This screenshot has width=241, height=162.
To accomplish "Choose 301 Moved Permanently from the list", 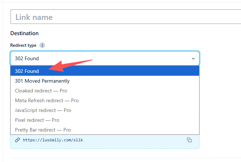I will [105, 81].
